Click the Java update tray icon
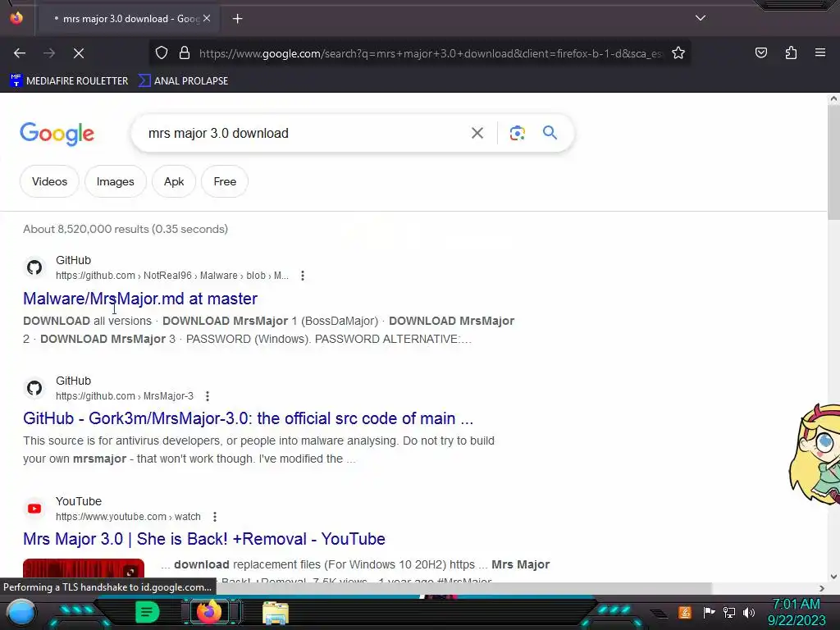Screen dimensions: 840x630 tap(684, 612)
